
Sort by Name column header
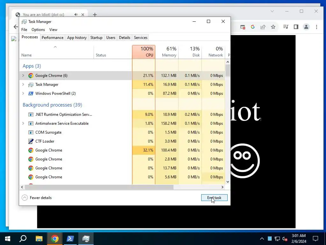tap(57, 52)
